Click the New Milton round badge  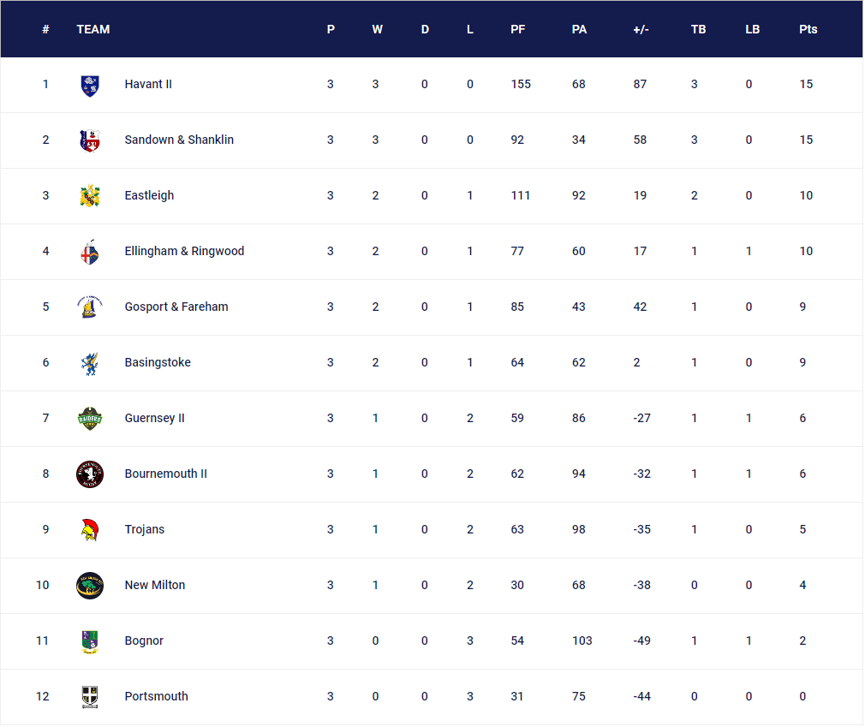pos(89,586)
